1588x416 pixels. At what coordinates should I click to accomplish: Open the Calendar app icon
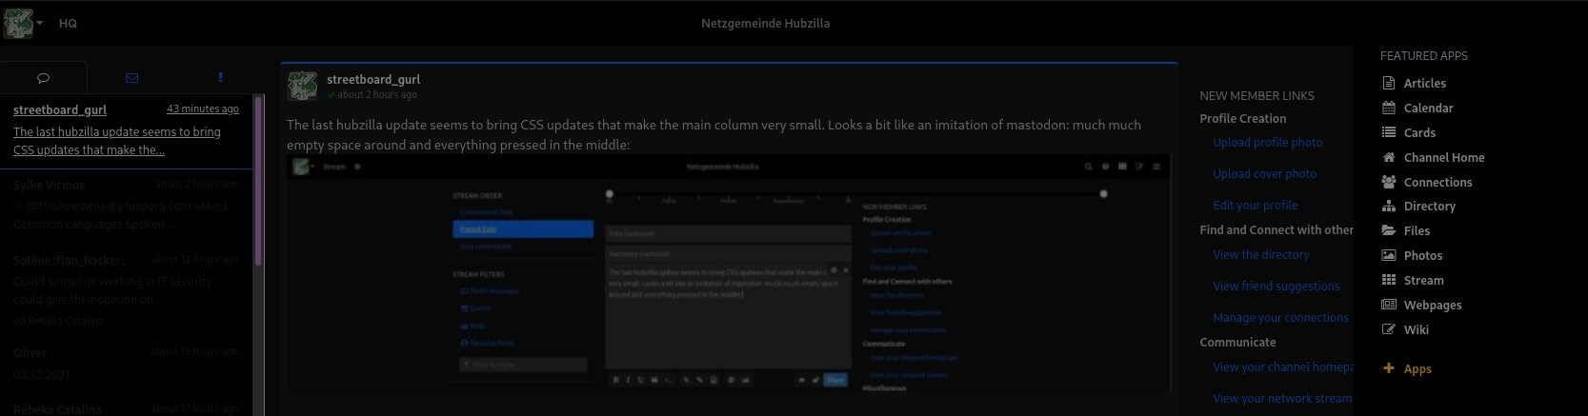click(x=1388, y=109)
